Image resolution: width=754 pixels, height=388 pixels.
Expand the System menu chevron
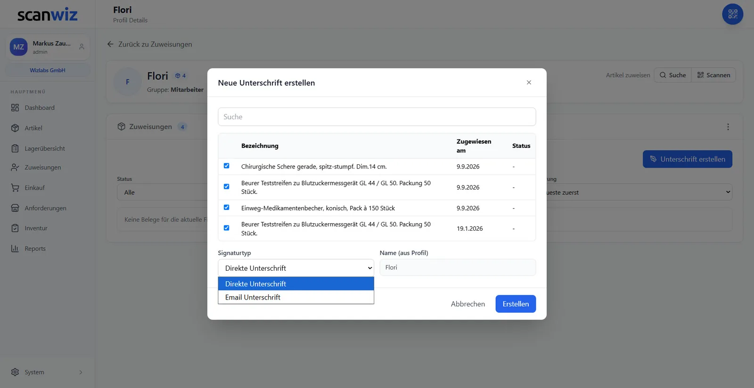(x=81, y=372)
